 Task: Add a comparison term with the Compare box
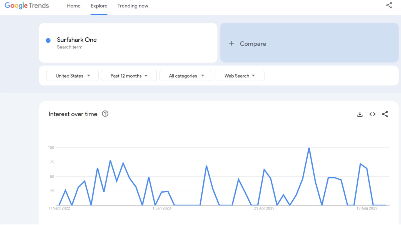coord(309,43)
